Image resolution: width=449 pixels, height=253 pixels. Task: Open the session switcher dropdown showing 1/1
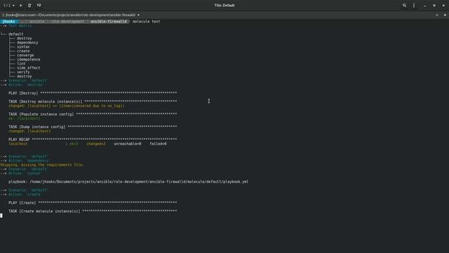click(x=9, y=6)
